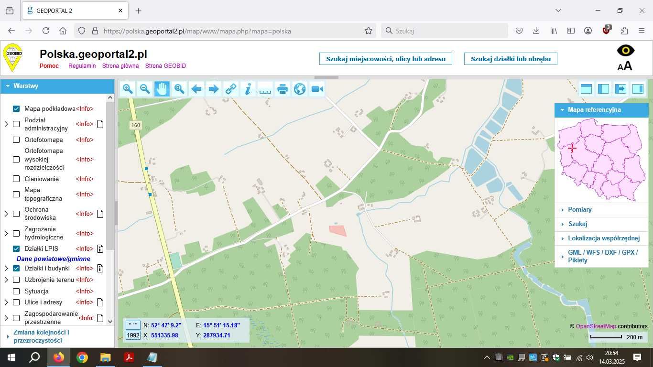Image resolution: width=653 pixels, height=367 pixels.
Task: Open the Strona GEOBID link
Action: coord(165,66)
